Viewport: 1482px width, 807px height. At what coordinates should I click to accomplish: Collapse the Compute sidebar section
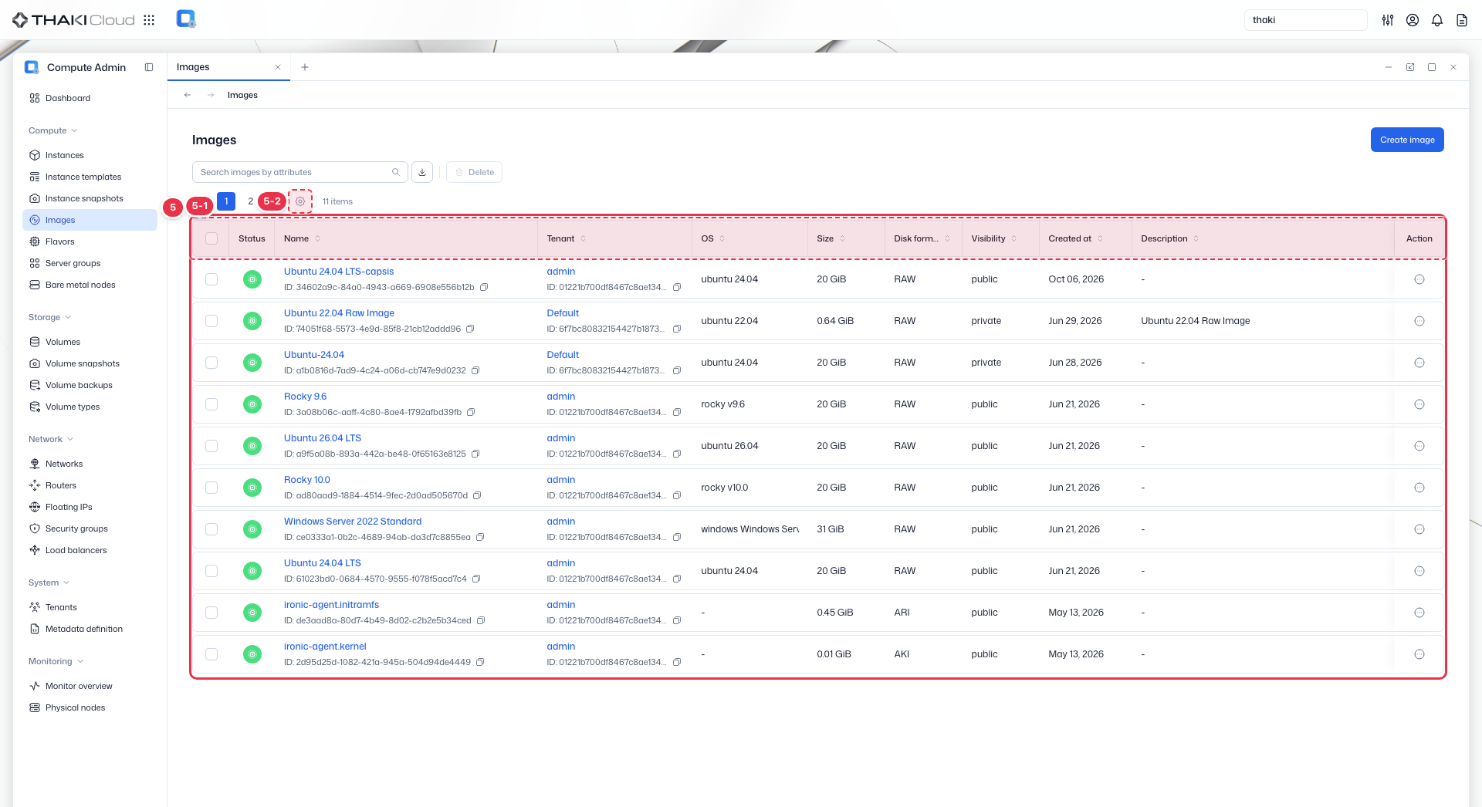click(52, 130)
